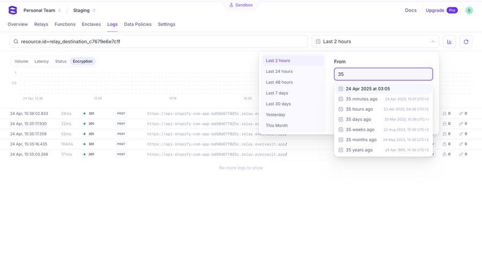This screenshot has height=259, width=482.
Task: Choose the 35 months ago suggestion
Action: [383, 140]
